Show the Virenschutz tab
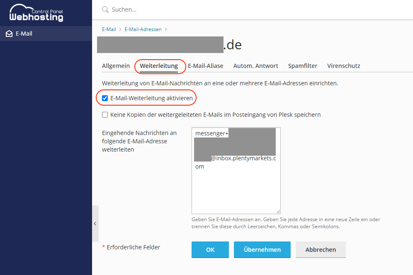413x275 pixels. pos(343,66)
